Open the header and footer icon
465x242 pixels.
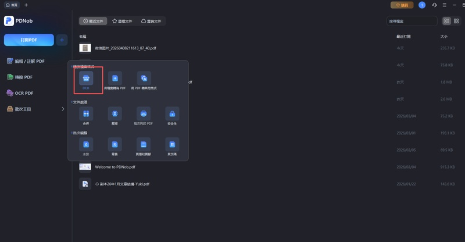[x=143, y=144]
